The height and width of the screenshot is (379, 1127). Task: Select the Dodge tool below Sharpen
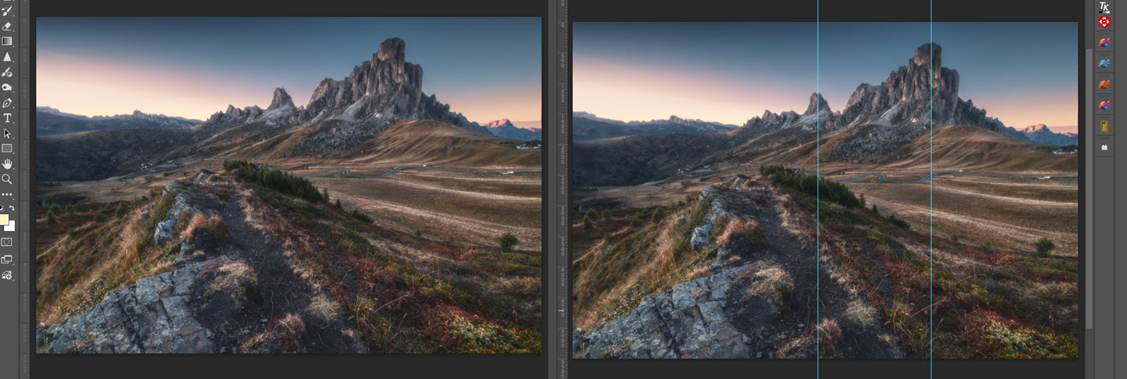[x=7, y=72]
